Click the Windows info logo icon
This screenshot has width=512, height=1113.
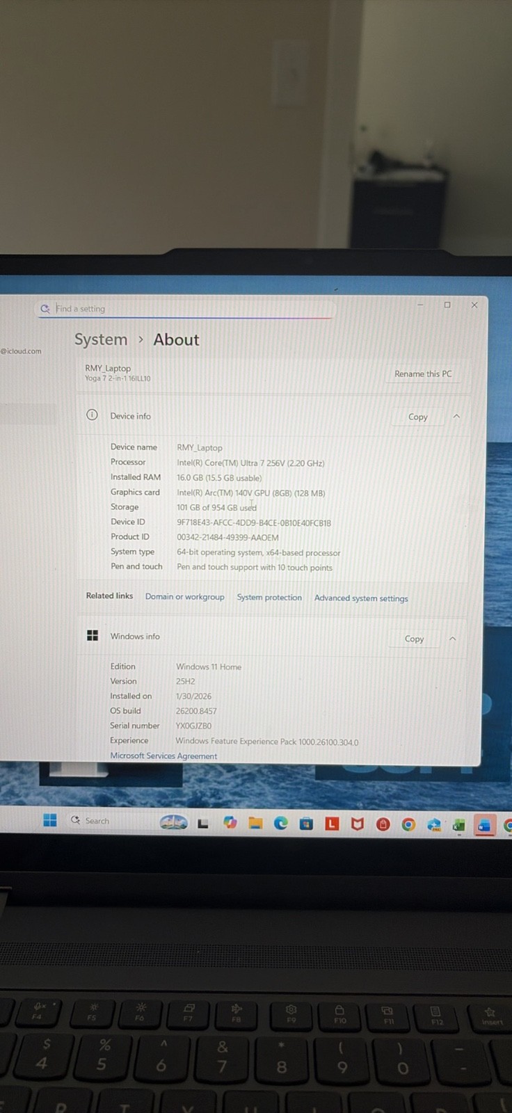point(92,635)
